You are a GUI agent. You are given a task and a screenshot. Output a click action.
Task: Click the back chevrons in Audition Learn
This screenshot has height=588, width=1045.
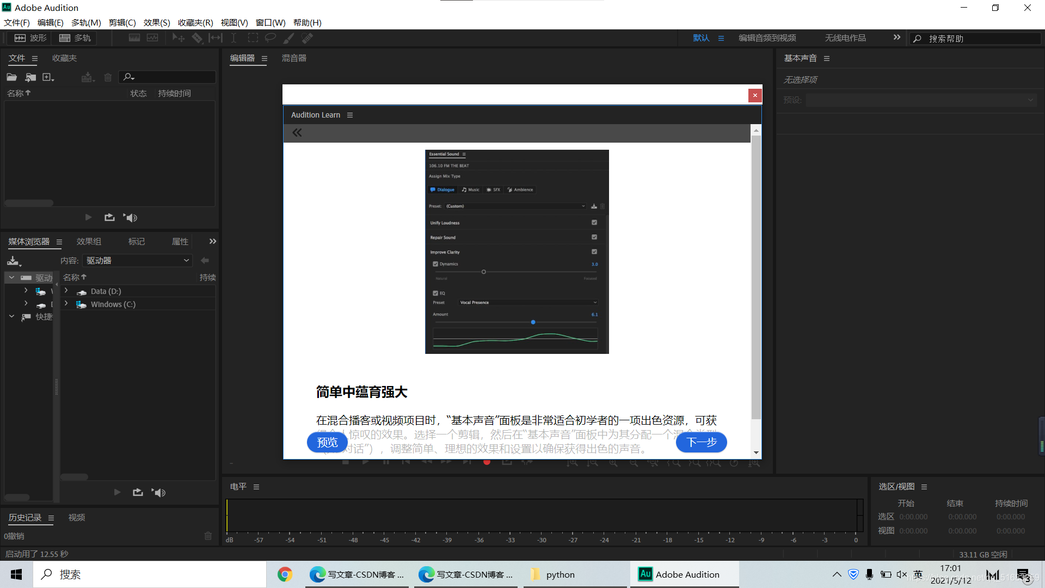[297, 133]
